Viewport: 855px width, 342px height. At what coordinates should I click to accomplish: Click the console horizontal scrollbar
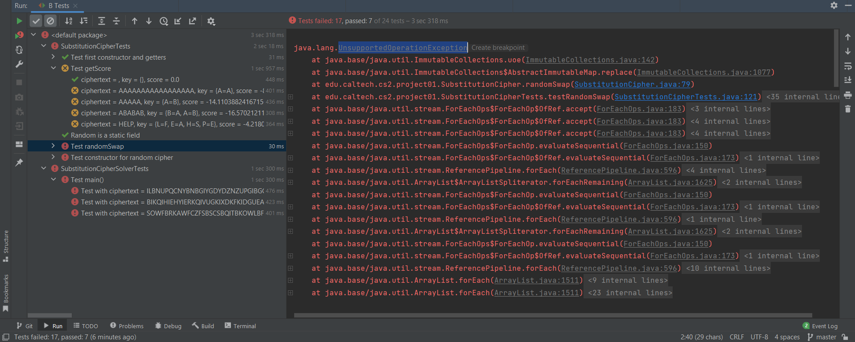click(x=553, y=315)
